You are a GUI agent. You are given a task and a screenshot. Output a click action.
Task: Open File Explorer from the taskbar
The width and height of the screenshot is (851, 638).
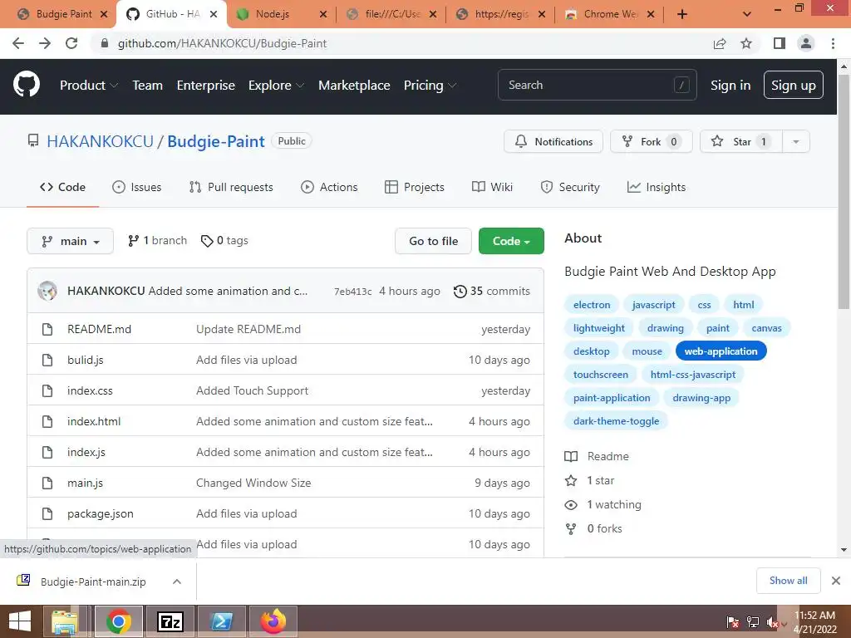(65, 621)
